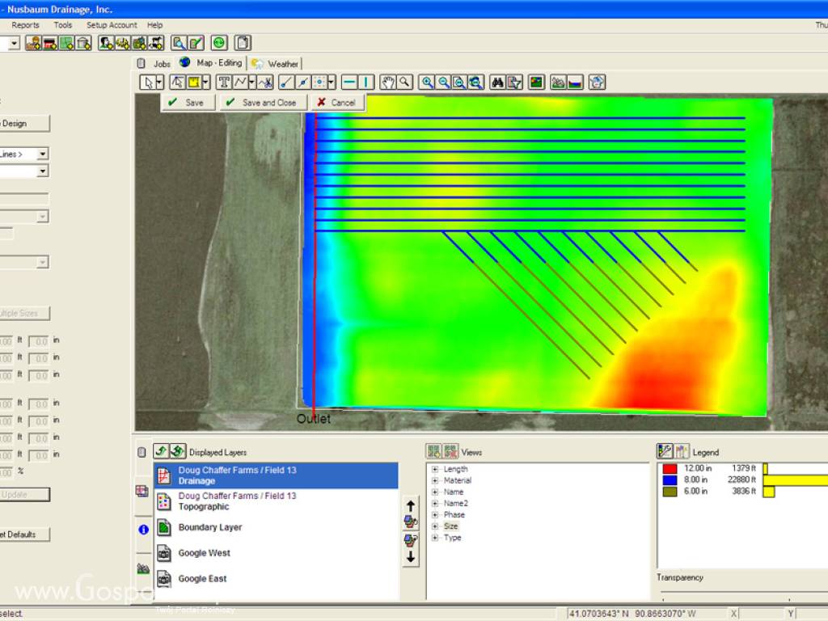Screen dimensions: 828x621
Task: Click the funnel filter tool
Action: coord(514,82)
